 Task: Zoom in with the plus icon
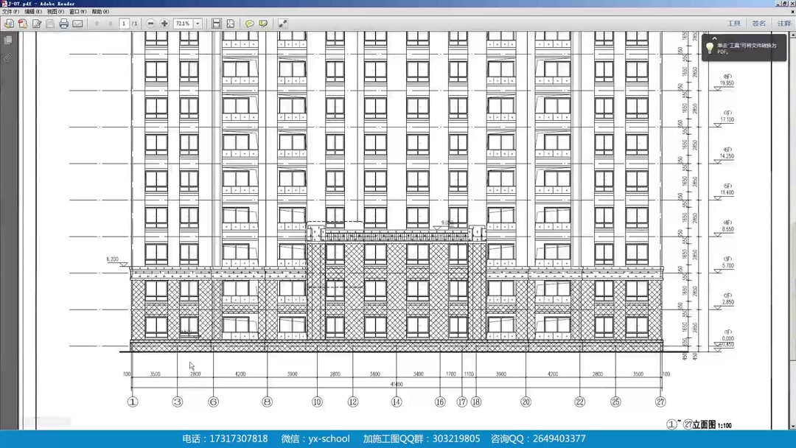[164, 23]
